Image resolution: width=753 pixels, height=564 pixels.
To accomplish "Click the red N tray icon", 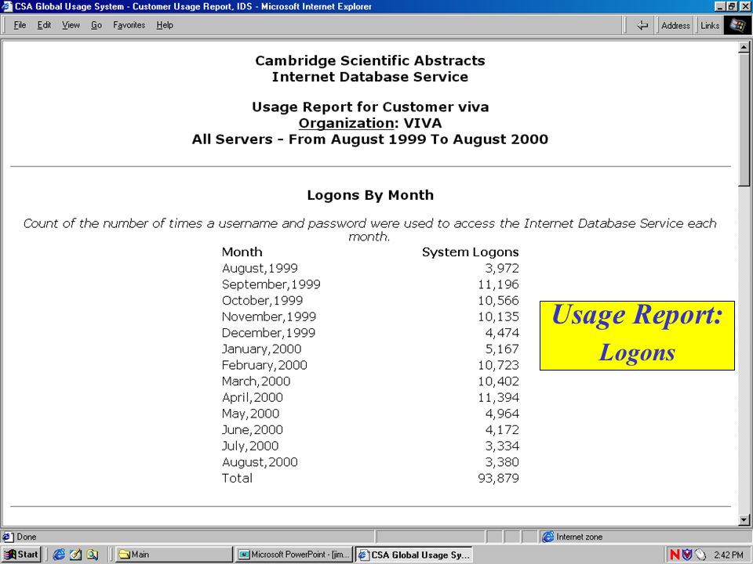I will pyautogui.click(x=675, y=555).
